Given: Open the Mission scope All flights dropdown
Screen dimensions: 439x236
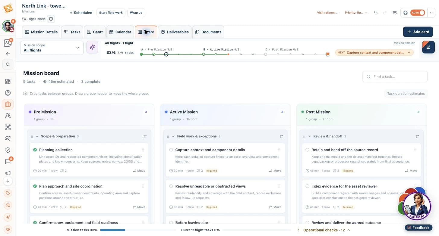Looking at the screenshot, I should [x=52, y=48].
